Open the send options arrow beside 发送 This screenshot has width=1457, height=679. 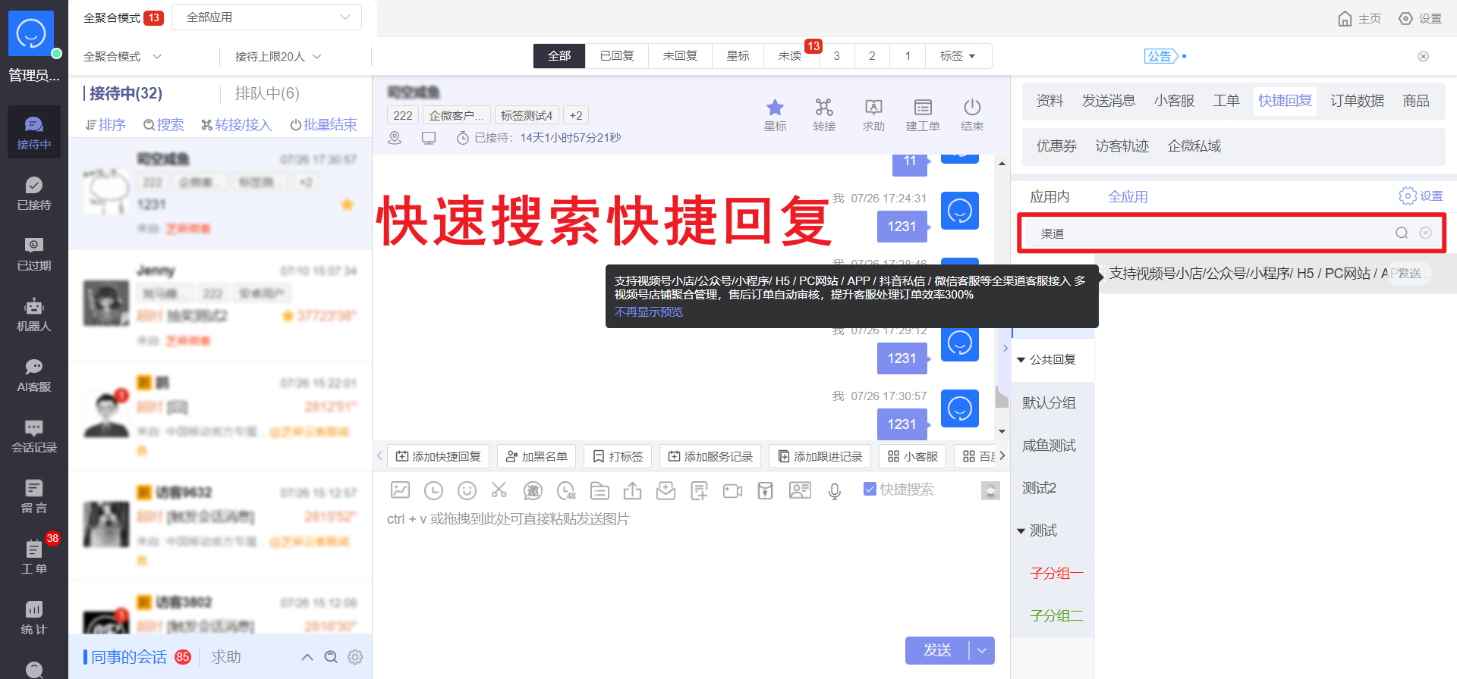pyautogui.click(x=982, y=650)
